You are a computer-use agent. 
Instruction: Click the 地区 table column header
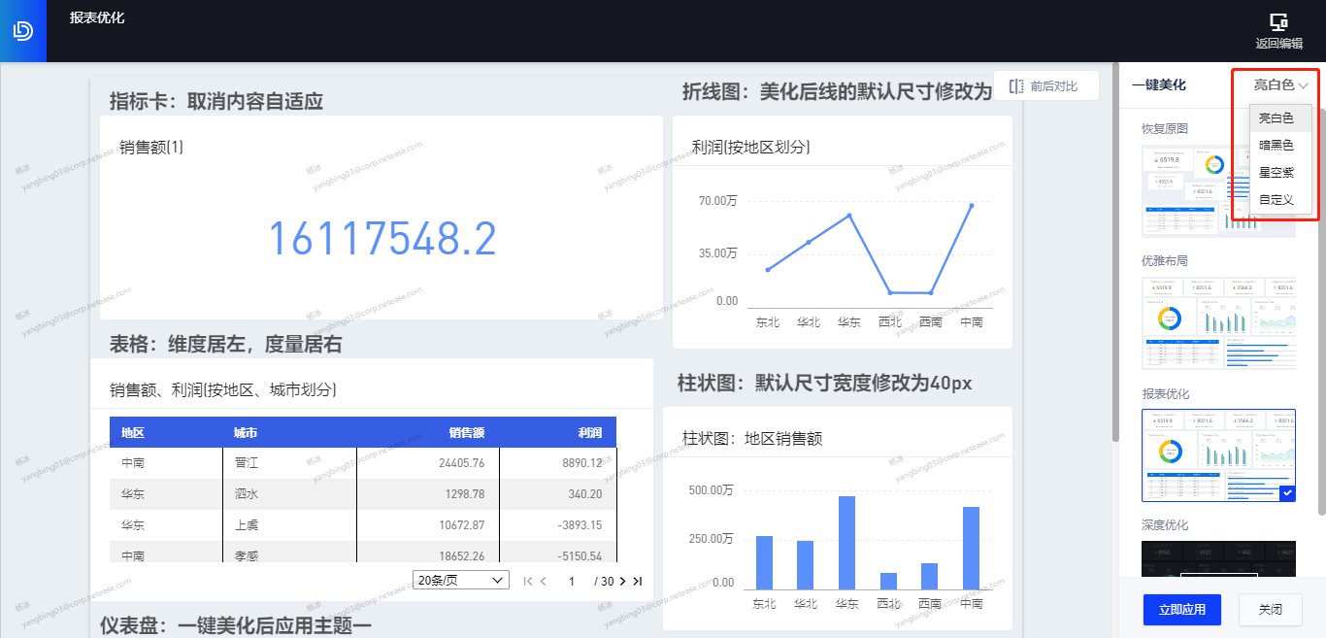133,432
